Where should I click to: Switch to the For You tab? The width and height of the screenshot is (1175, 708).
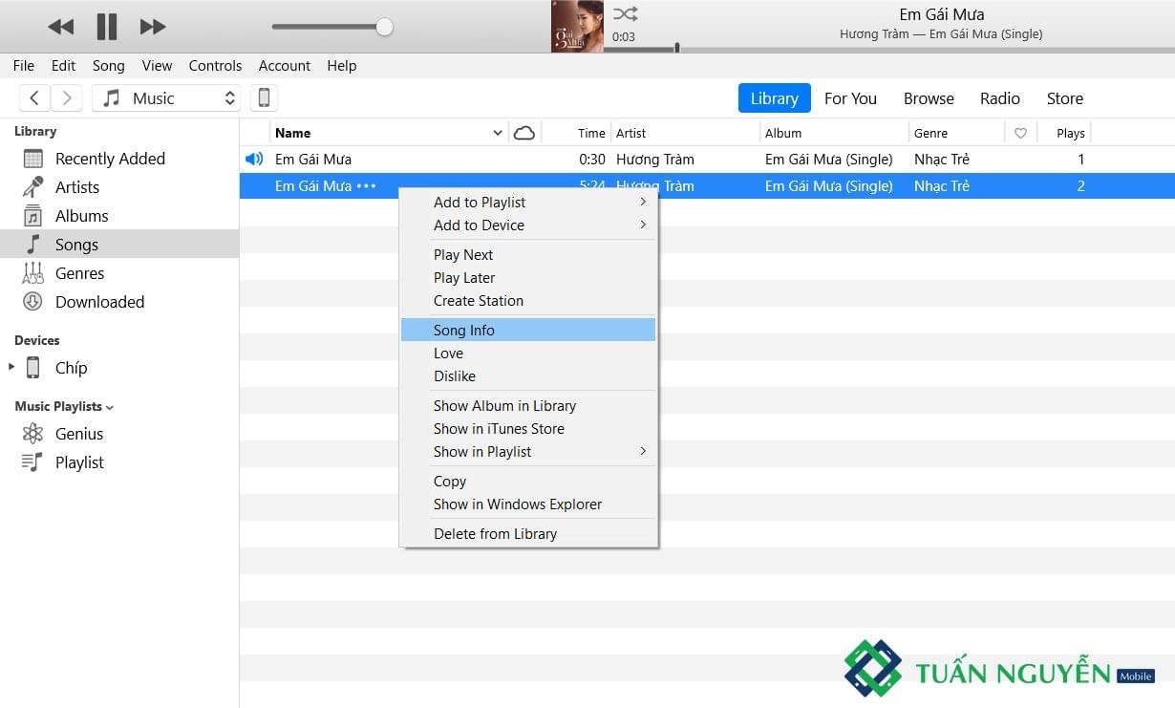click(850, 98)
